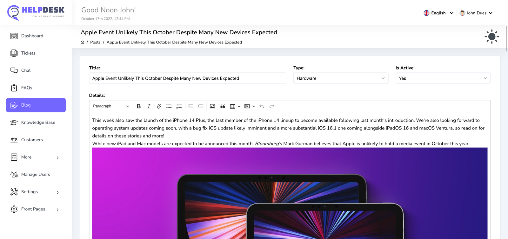Create a bulleted list in the editor
This screenshot has height=239, width=508.
coord(169,106)
